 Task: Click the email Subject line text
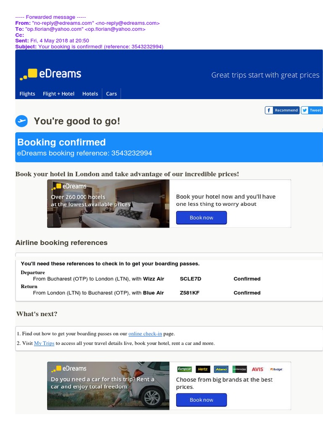tap(89, 47)
